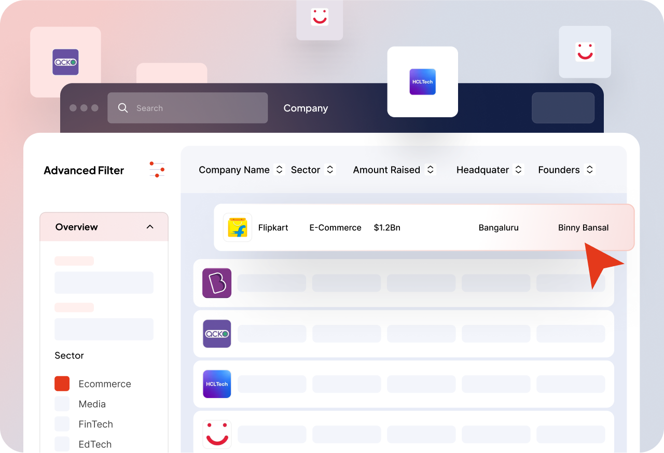Click the EdTech filter label
The image size is (664, 453).
tap(95, 445)
